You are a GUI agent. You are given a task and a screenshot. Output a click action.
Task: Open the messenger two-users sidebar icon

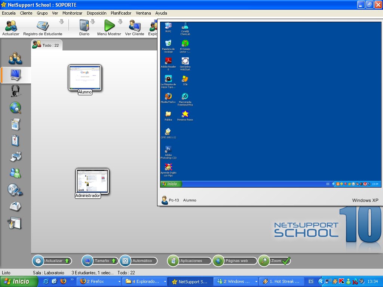[15, 173]
